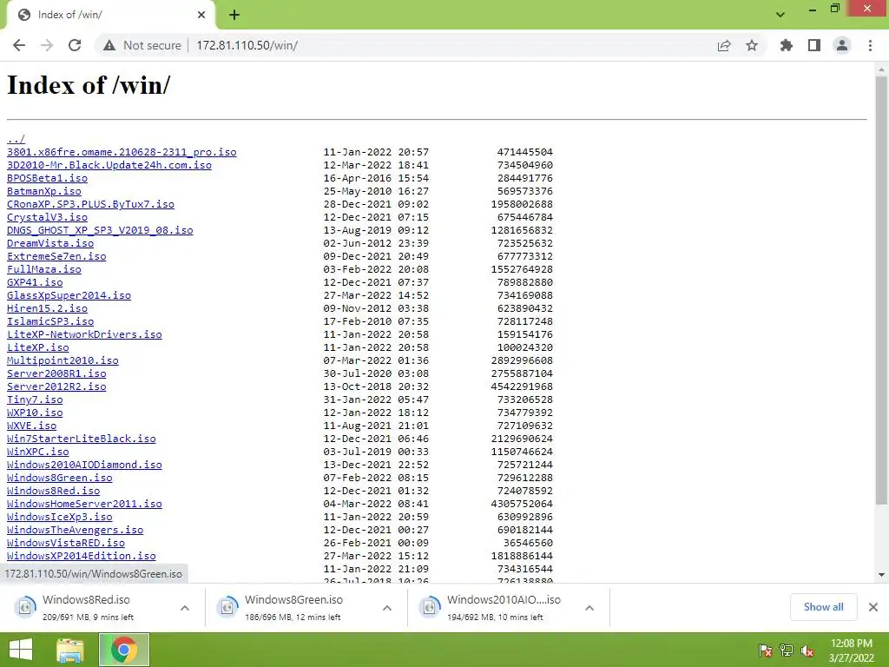View the Not secure site warning
889x667 pixels.
(x=142, y=45)
